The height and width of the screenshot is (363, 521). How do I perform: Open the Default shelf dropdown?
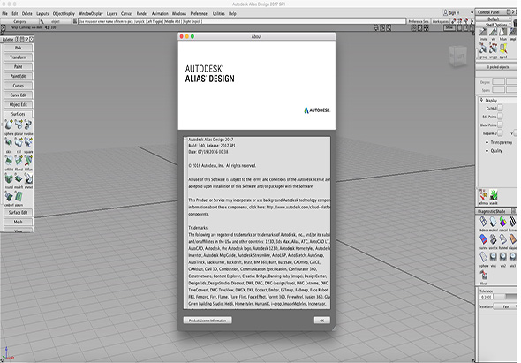pos(495,19)
